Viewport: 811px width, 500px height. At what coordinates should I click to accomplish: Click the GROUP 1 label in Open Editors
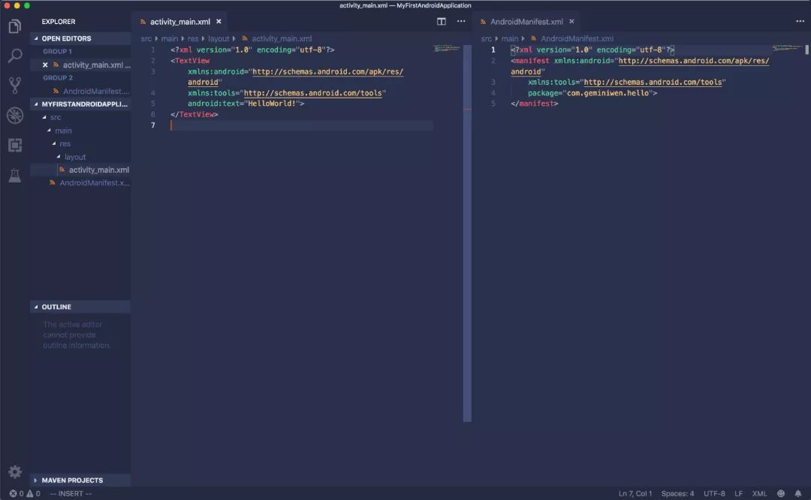pos(57,52)
